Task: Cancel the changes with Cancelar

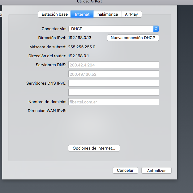Action: pyautogui.click(x=125, y=171)
